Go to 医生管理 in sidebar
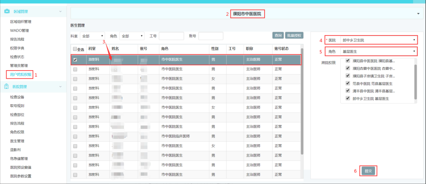 point(17,141)
